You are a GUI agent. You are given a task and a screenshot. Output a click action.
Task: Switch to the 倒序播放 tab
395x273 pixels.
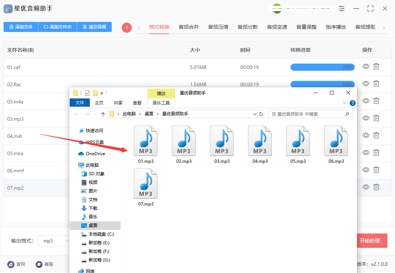pos(336,27)
